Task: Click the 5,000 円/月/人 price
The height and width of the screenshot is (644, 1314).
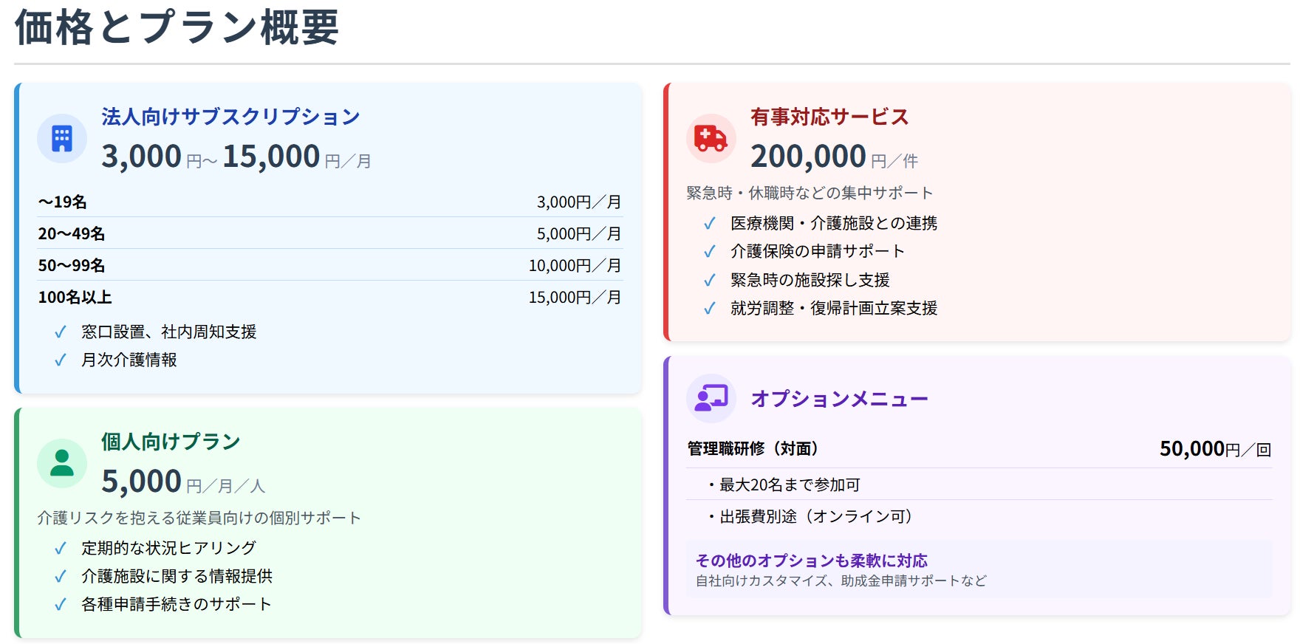Action: coord(183,482)
